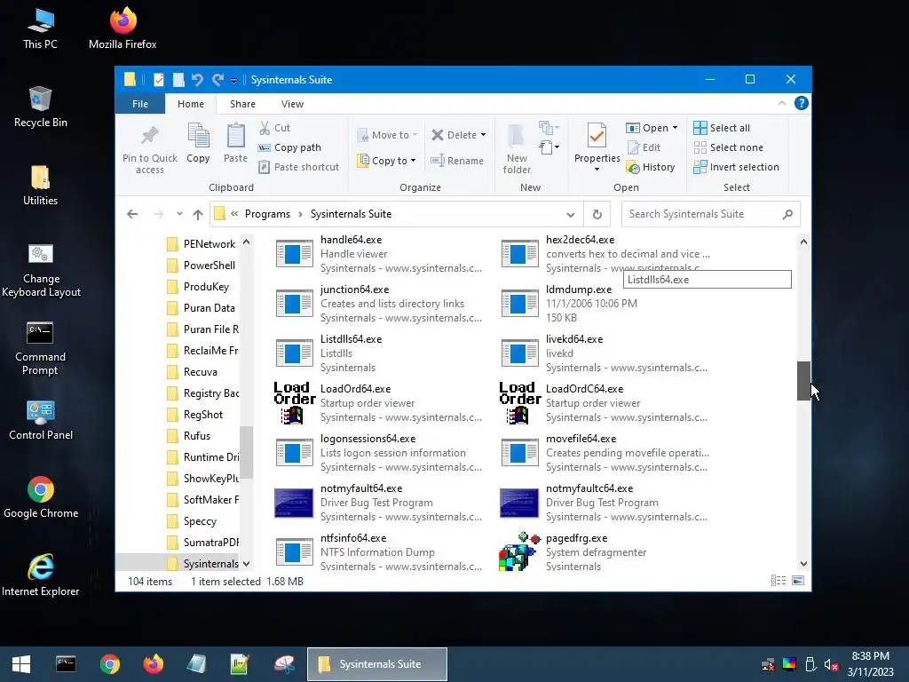Click the History command

click(651, 167)
